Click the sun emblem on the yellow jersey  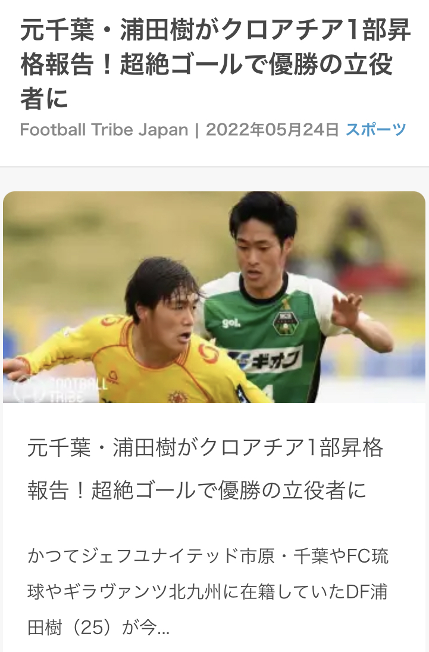click(179, 397)
